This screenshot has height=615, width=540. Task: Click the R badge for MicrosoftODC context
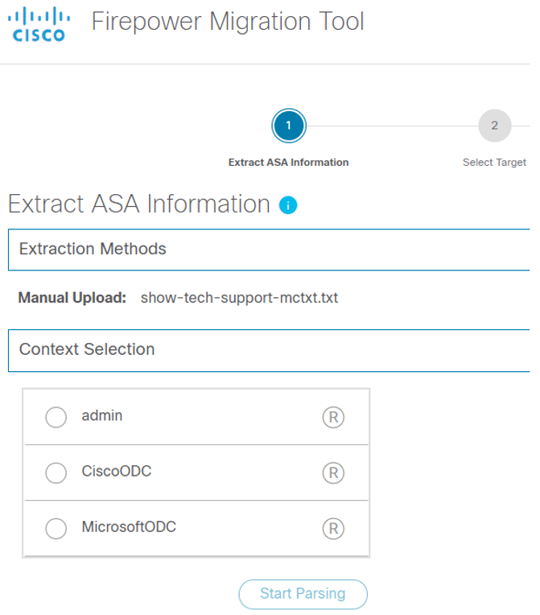333,528
